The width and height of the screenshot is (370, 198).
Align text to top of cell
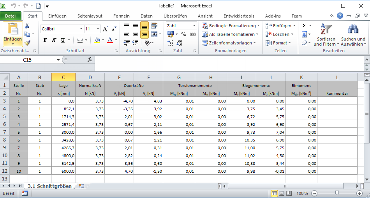click(x=127, y=25)
